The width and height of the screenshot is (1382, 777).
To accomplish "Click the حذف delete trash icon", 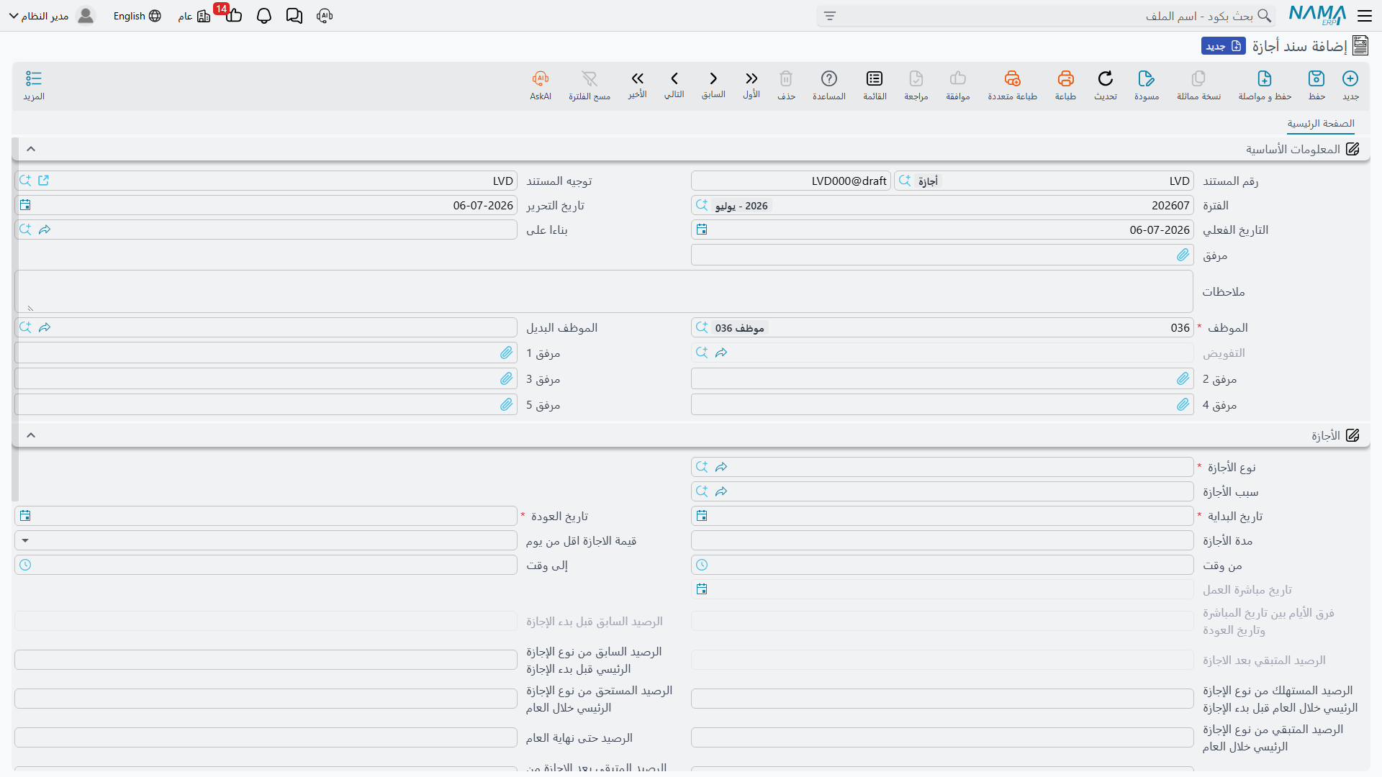I will [x=786, y=79].
